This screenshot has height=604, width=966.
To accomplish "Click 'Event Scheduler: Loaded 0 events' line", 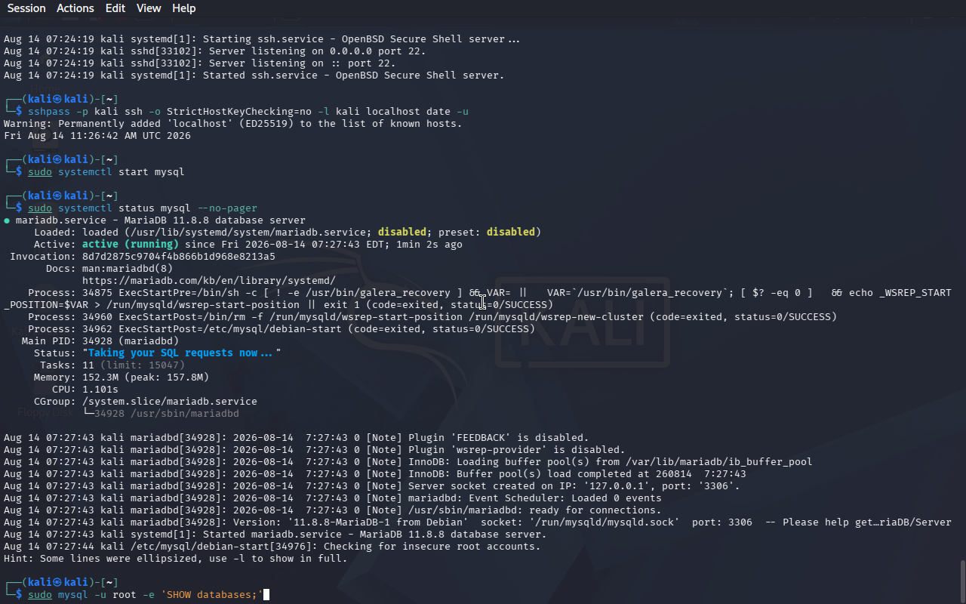I will 333,498.
